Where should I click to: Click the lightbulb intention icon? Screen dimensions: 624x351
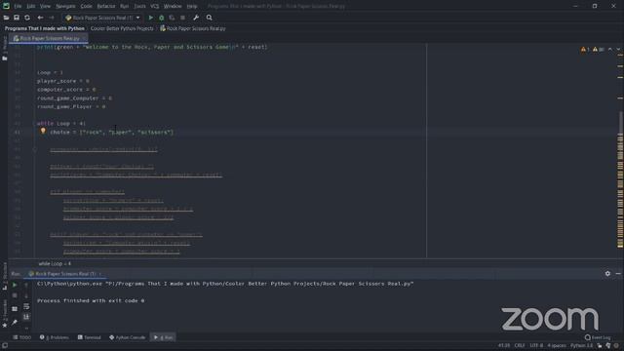click(43, 131)
